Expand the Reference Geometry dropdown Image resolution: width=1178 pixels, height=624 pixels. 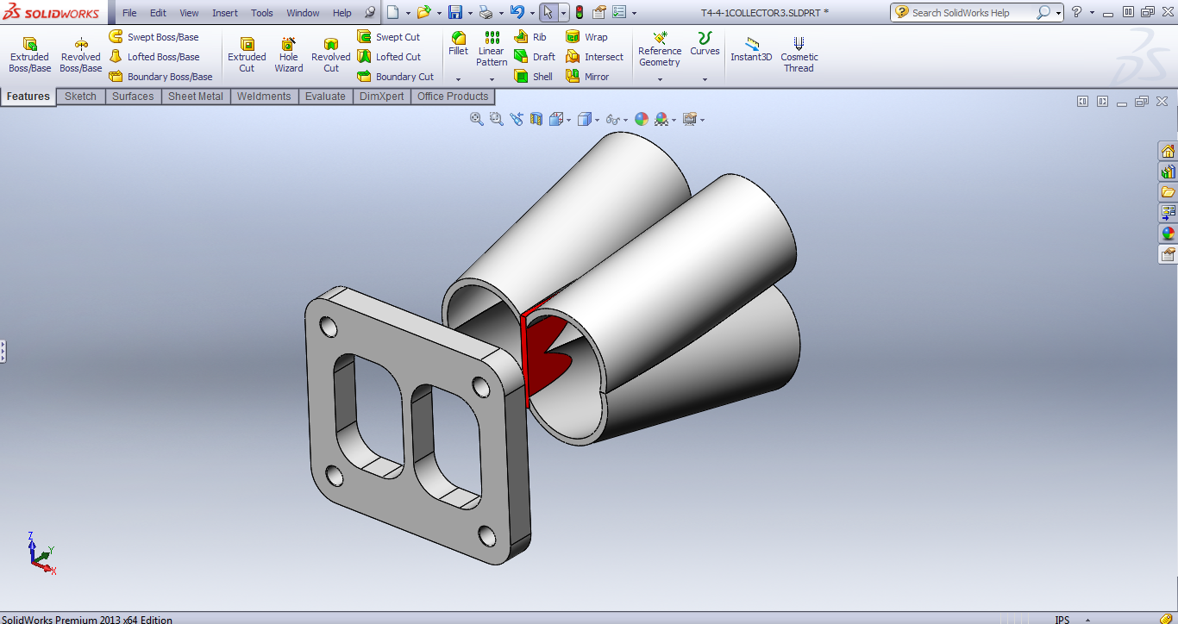(x=660, y=79)
